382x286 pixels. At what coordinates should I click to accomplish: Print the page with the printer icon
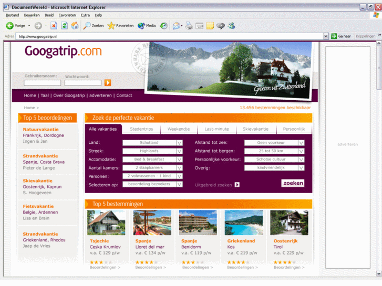tap(189, 26)
